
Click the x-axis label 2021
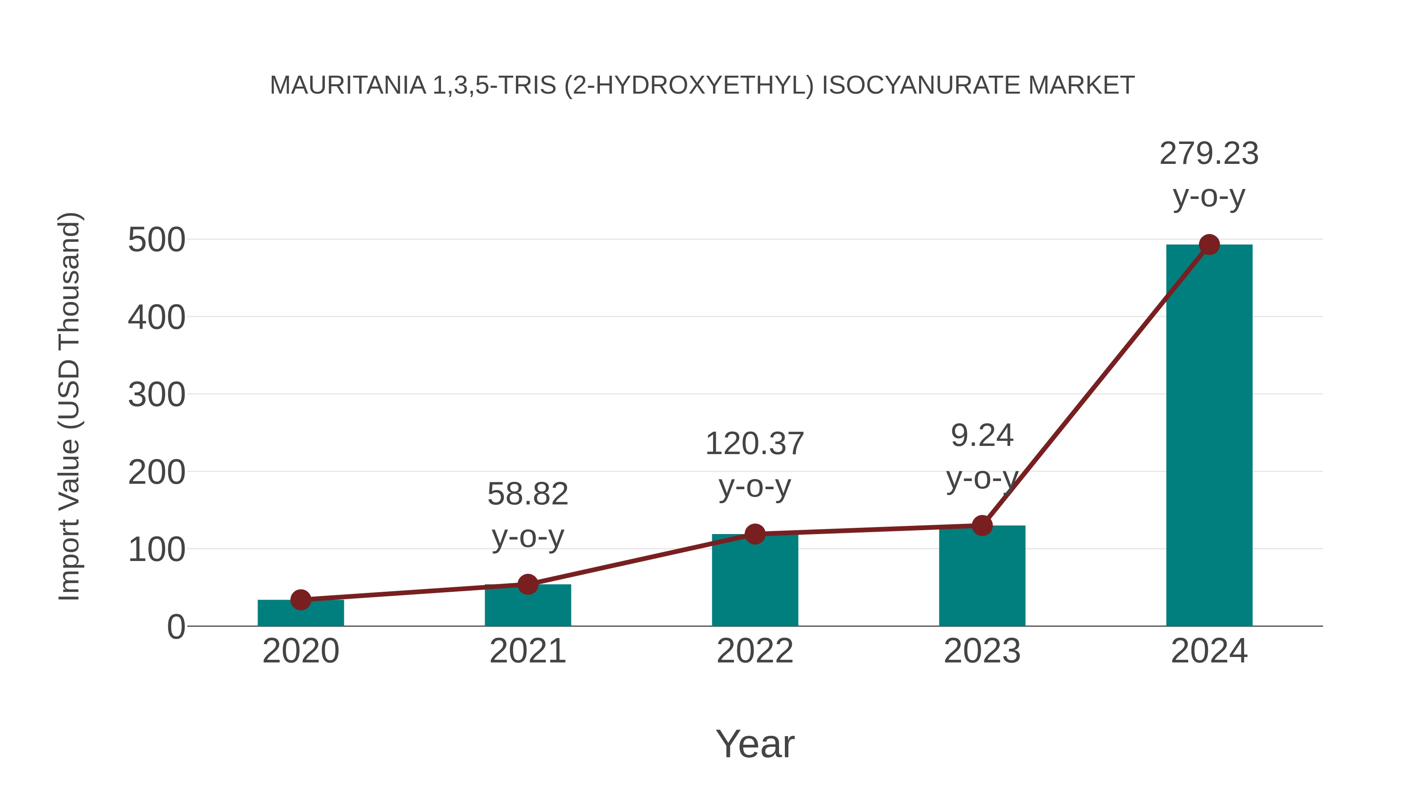[527, 651]
